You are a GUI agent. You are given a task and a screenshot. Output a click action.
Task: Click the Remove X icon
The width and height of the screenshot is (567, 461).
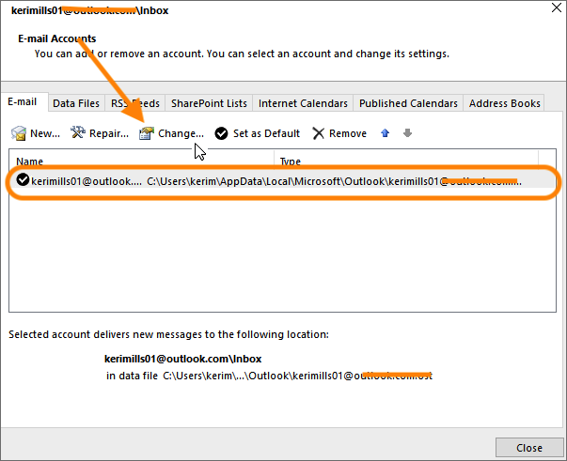pos(318,133)
